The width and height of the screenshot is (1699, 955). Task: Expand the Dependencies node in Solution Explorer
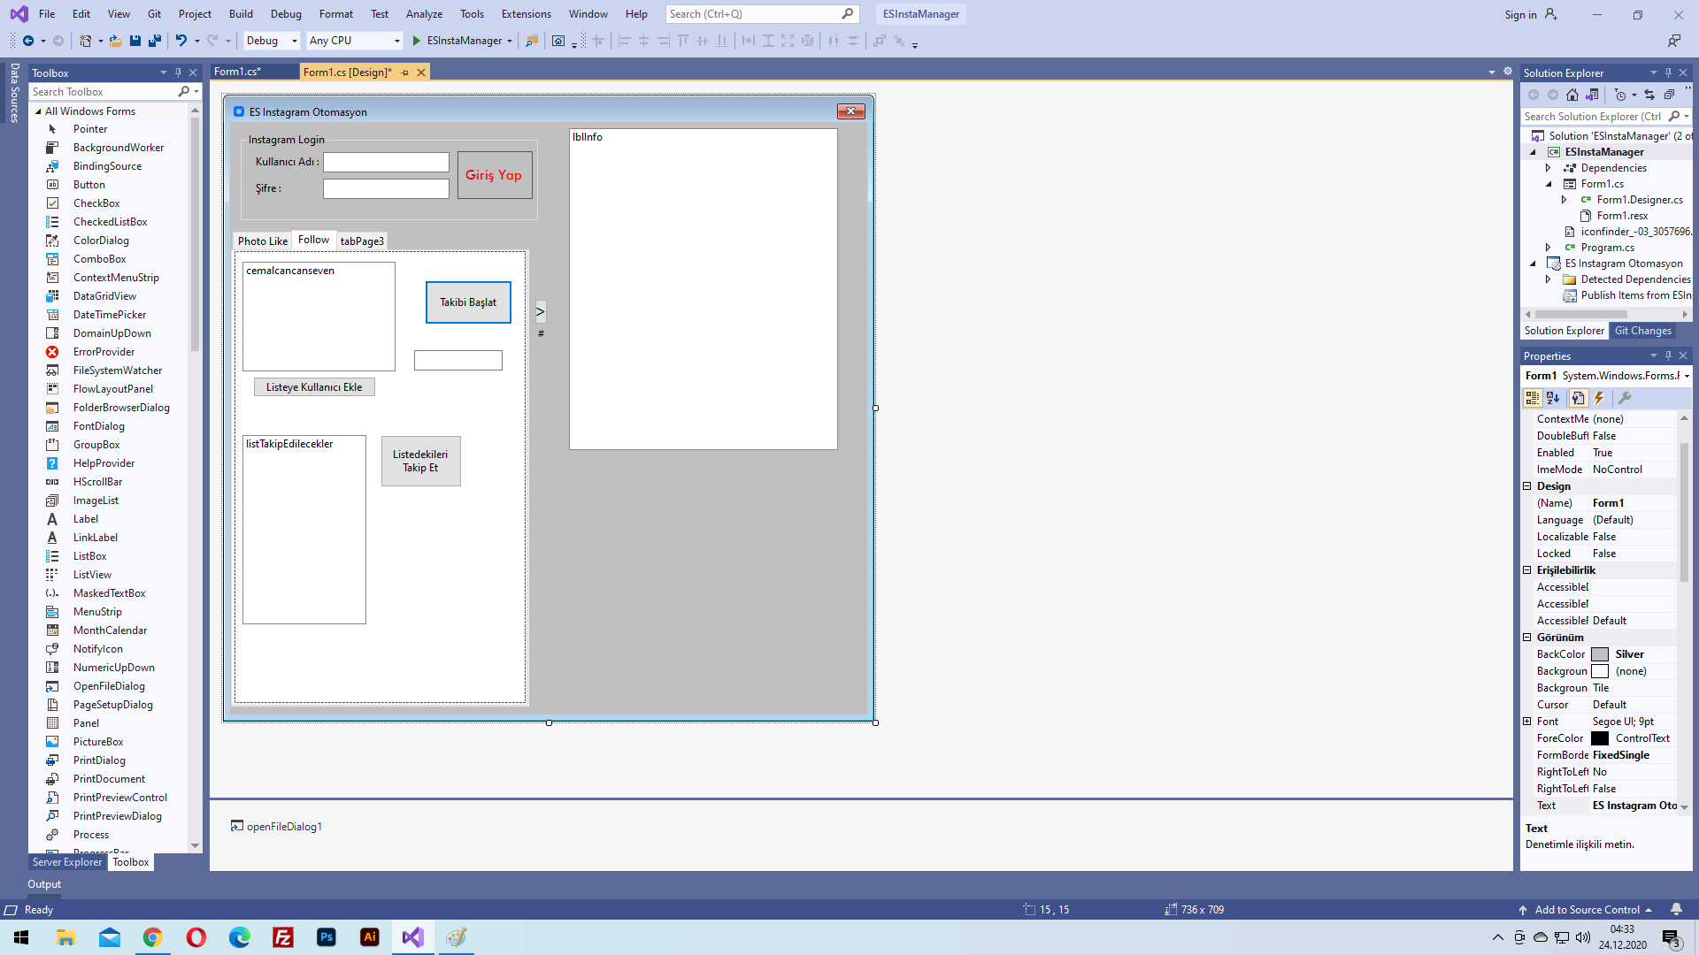click(x=1548, y=168)
